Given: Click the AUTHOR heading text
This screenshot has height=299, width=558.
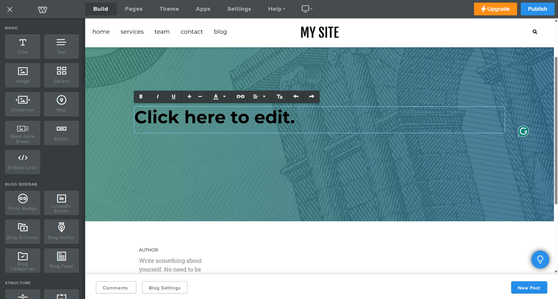Looking at the screenshot, I should point(148,250).
